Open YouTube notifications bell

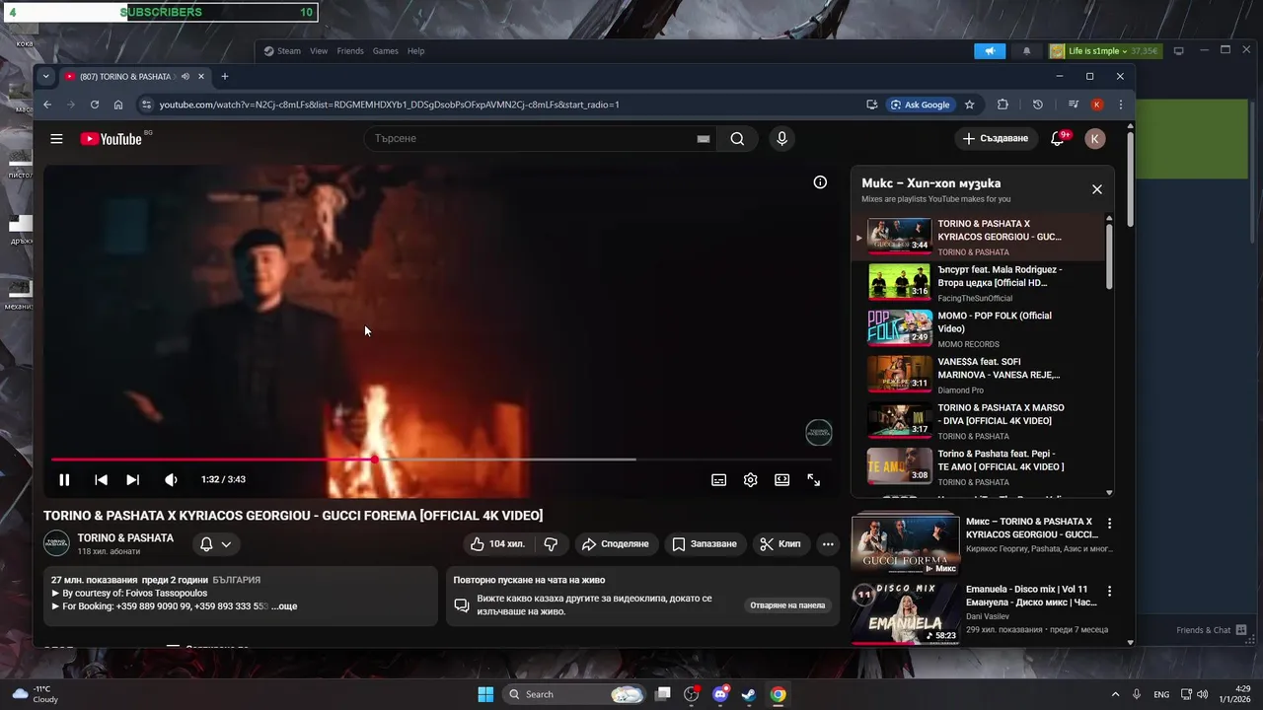[x=1057, y=139]
